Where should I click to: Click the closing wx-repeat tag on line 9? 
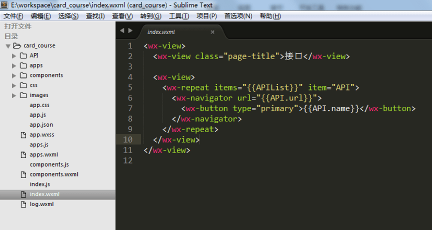pyautogui.click(x=190, y=129)
